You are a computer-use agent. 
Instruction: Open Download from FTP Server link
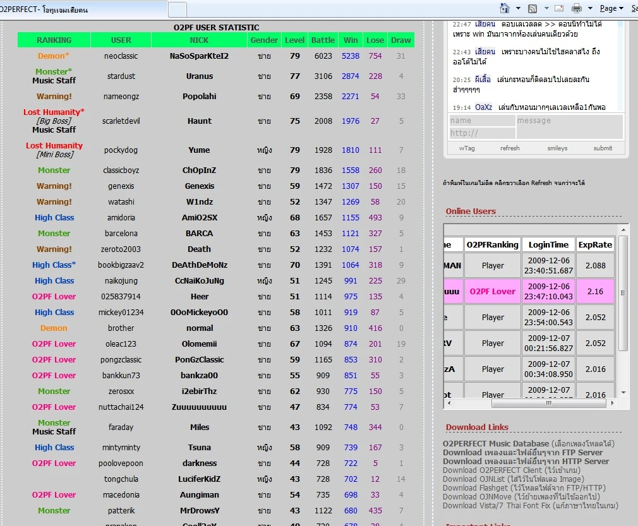pos(522,452)
